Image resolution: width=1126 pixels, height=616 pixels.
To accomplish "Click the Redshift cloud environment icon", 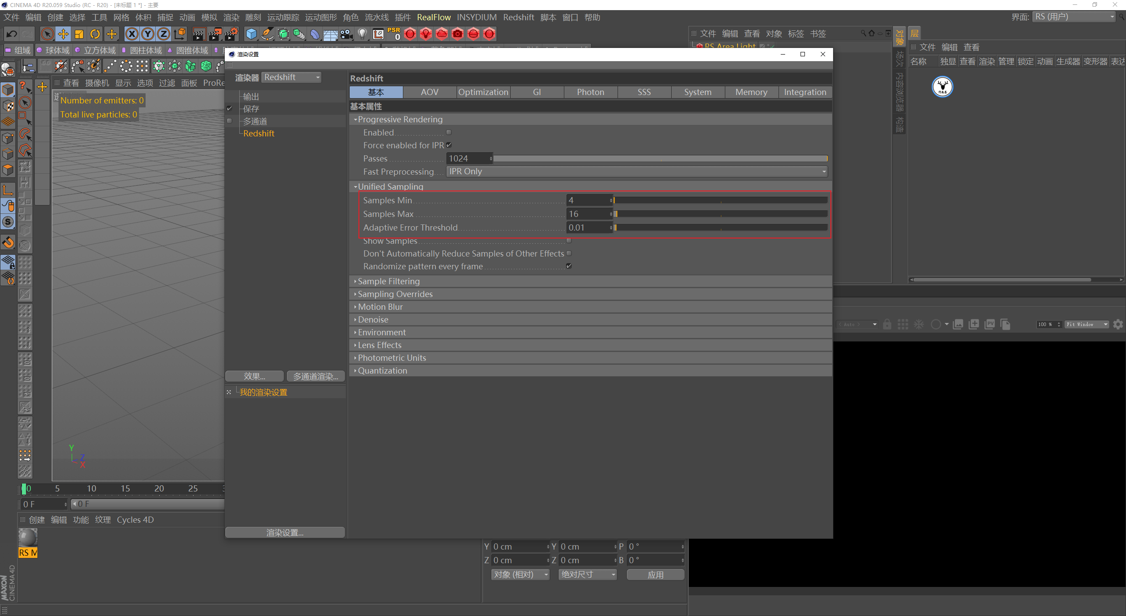I will 442,34.
